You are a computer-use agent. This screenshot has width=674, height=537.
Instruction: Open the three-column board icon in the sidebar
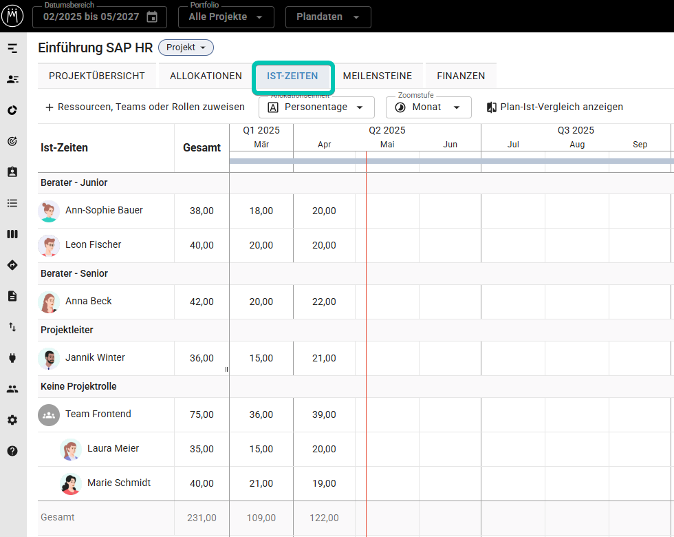tap(12, 234)
